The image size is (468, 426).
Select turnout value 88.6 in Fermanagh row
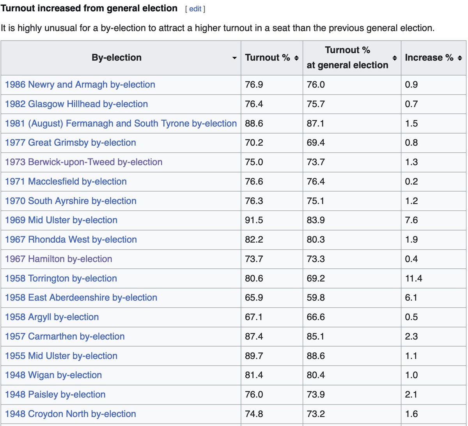pos(254,123)
